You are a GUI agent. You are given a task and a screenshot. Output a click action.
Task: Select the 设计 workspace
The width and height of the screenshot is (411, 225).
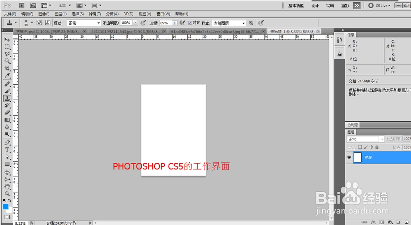click(x=315, y=5)
